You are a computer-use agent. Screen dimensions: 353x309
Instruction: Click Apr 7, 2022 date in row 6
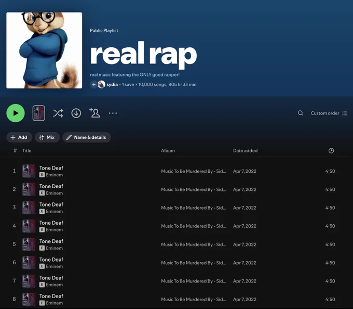pos(245,263)
